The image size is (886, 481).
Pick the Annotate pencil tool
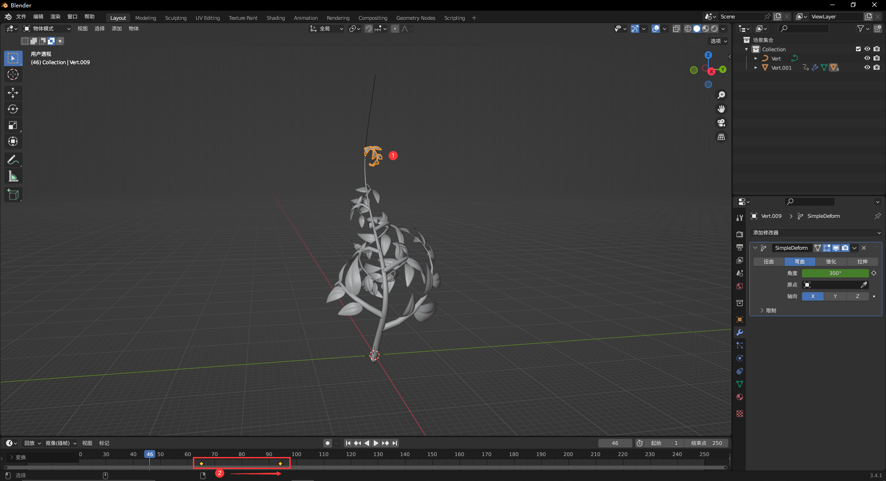pos(13,160)
